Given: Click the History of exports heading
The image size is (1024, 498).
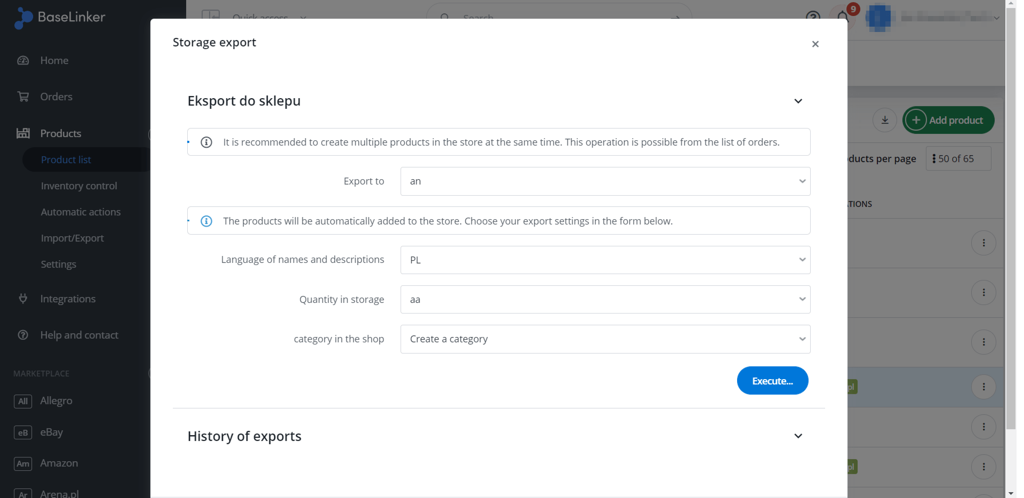Looking at the screenshot, I should [x=244, y=436].
